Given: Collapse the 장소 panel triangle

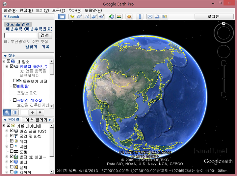Looking at the screenshot, I should [5, 56].
